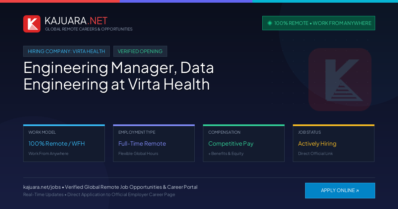Click the red Kajuara K logo icon
The height and width of the screenshot is (209, 398).
(x=32, y=24)
